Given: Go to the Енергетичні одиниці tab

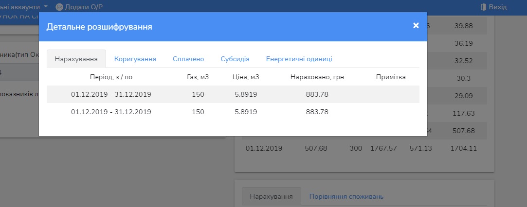Looking at the screenshot, I should click(x=299, y=59).
